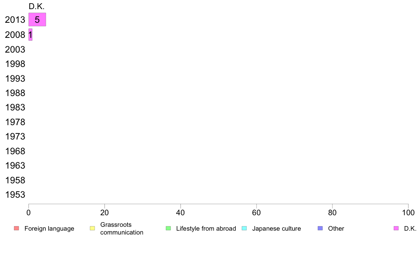Click the D.K. magenta legend swatch

(x=396, y=228)
